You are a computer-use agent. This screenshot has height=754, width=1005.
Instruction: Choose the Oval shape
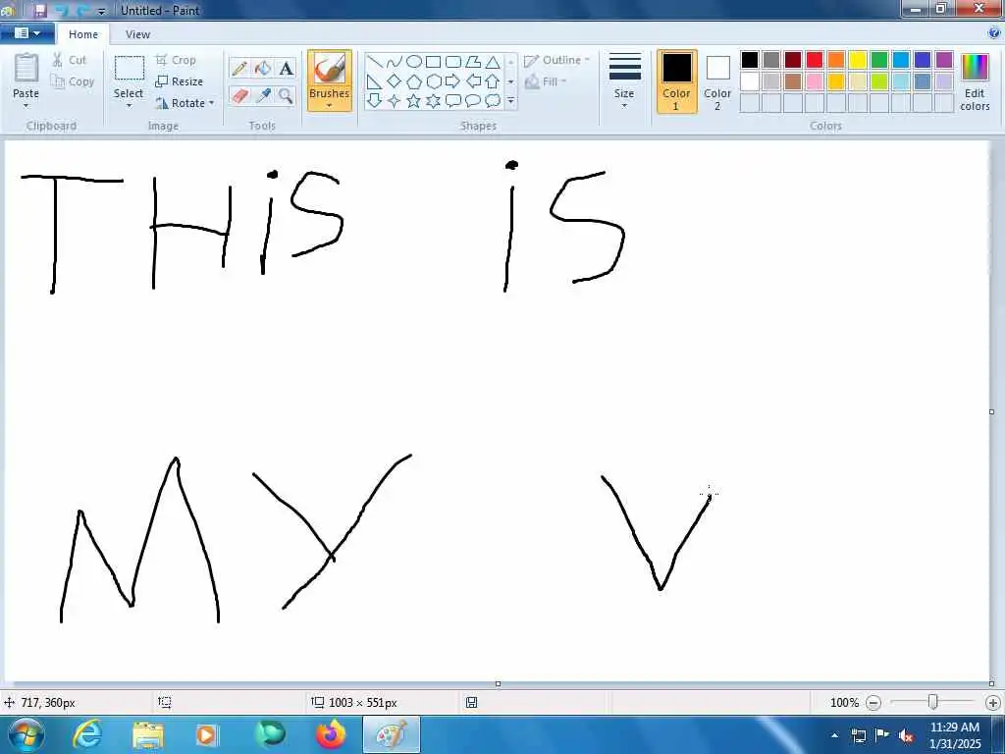[x=414, y=62]
